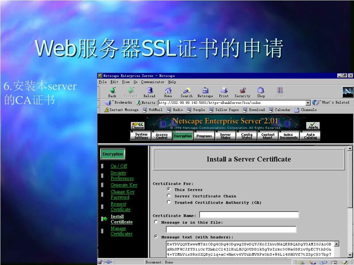Click What's Related button
The height and width of the screenshot is (265, 354).
pyautogui.click(x=331, y=102)
